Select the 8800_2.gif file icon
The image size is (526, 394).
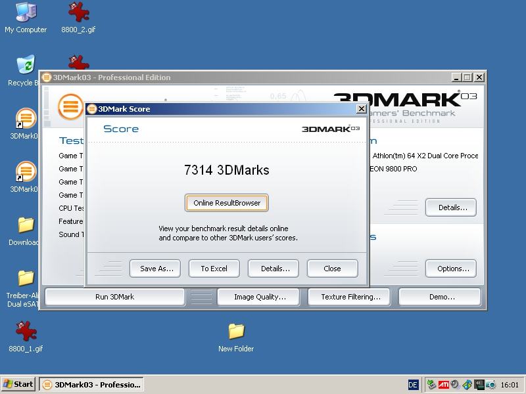[78, 18]
